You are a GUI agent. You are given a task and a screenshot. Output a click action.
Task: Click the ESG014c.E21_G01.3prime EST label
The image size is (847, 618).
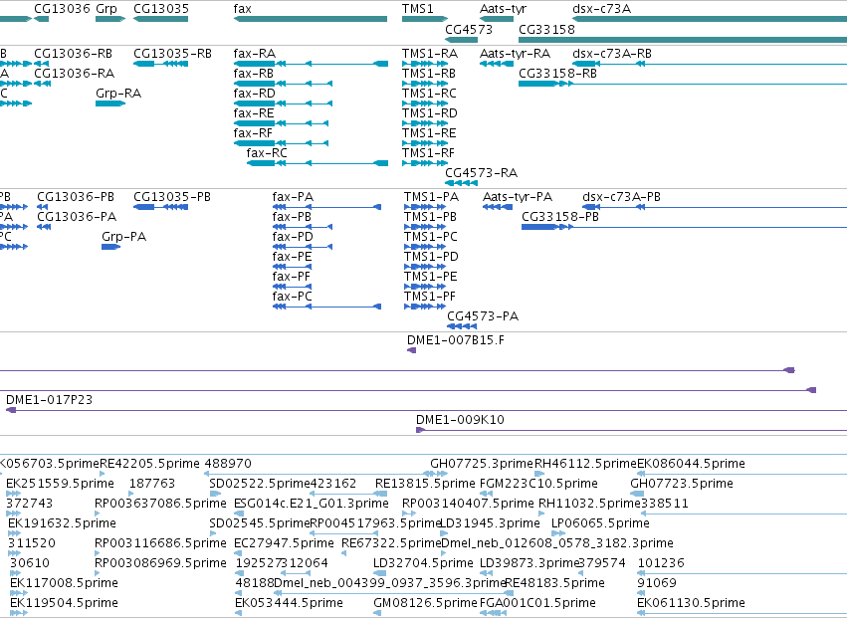tap(312, 504)
